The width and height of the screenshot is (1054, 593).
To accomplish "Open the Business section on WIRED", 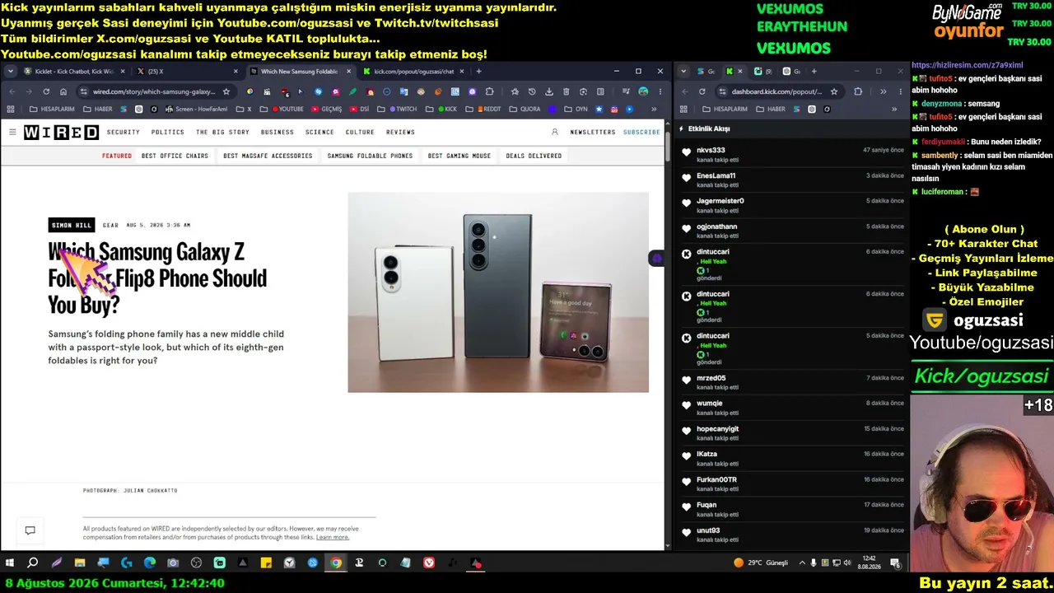I will point(277,132).
